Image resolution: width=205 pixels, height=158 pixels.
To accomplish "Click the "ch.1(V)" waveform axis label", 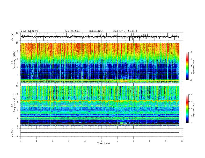I will tap(12, 37).
